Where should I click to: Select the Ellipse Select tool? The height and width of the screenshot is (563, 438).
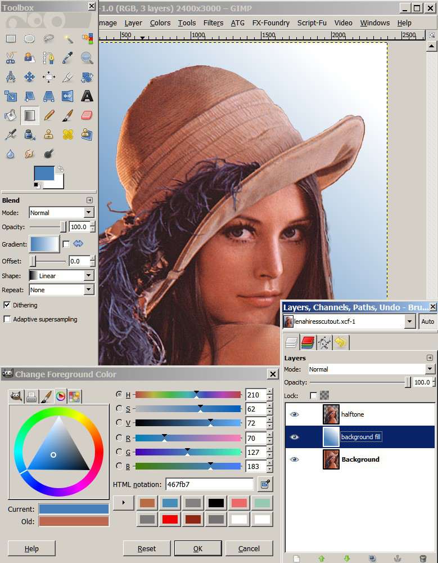coord(29,38)
